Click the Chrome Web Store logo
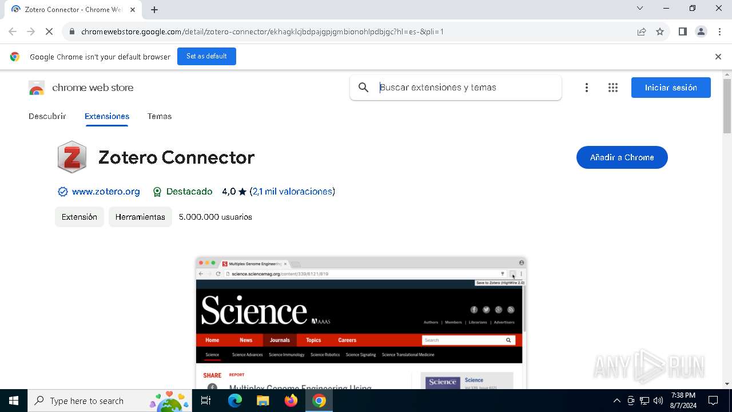 [x=37, y=88]
